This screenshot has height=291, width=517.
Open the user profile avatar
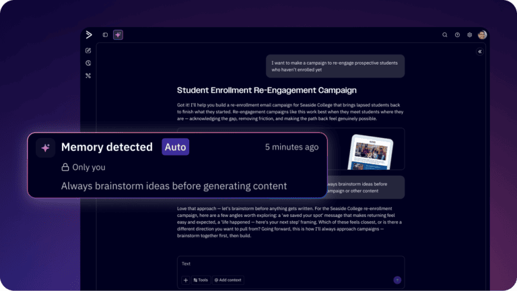tap(482, 34)
